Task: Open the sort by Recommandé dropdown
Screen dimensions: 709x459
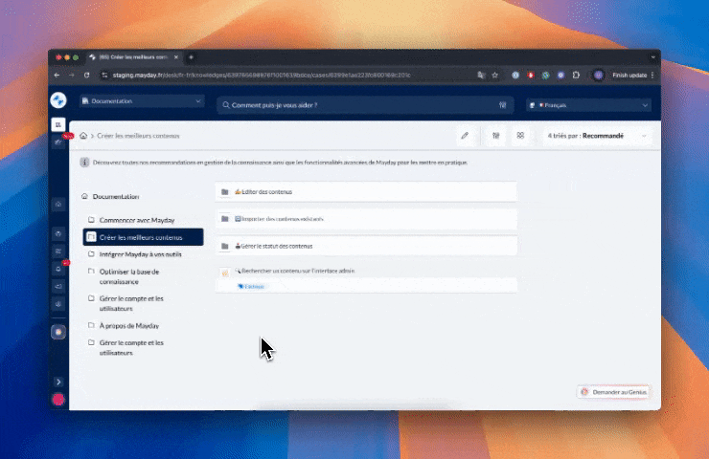Action: click(598, 136)
